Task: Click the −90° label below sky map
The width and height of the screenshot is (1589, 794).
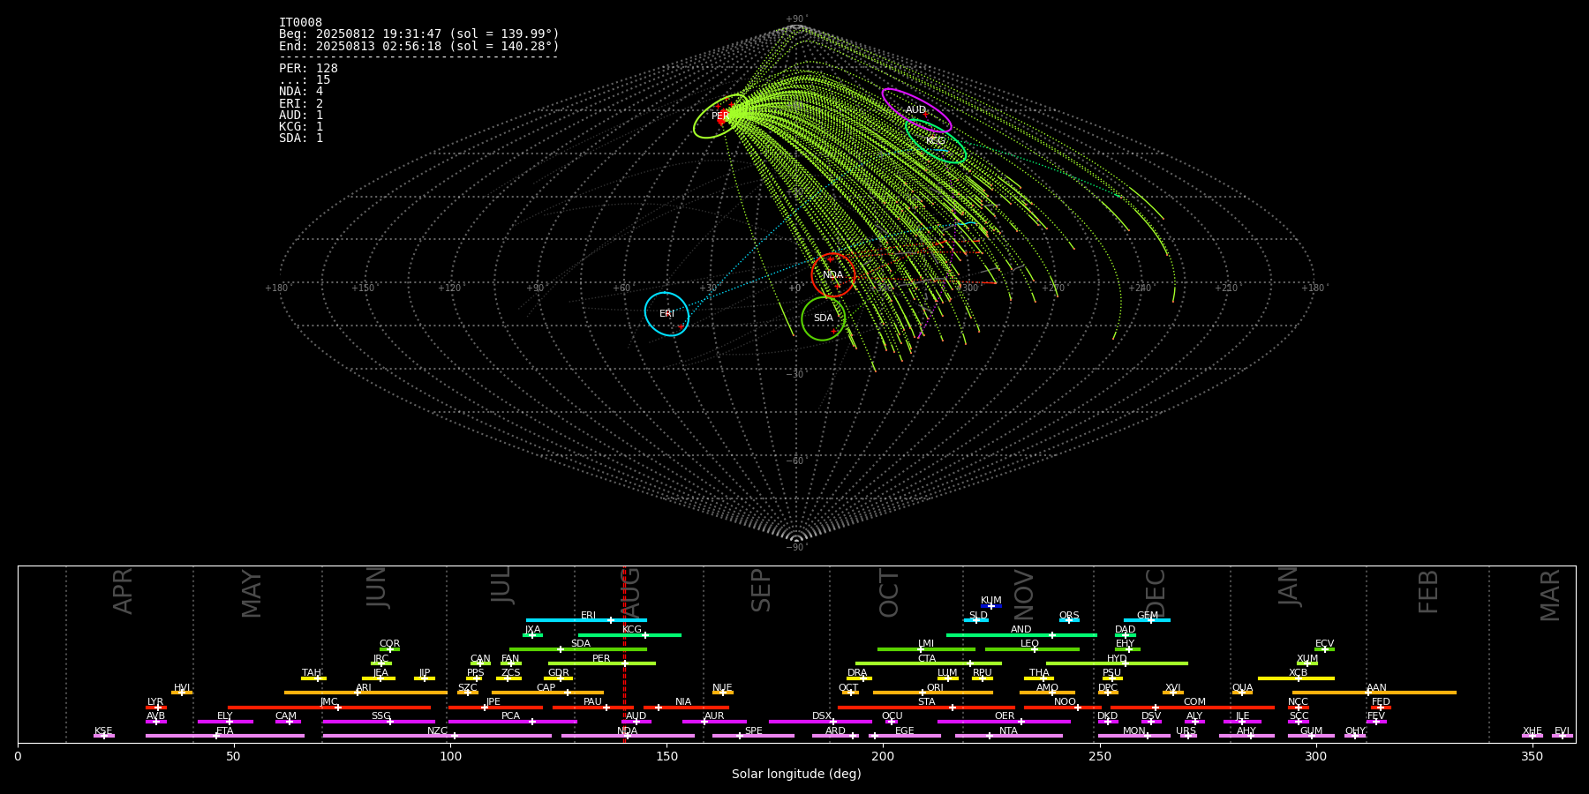Action: coord(796,547)
